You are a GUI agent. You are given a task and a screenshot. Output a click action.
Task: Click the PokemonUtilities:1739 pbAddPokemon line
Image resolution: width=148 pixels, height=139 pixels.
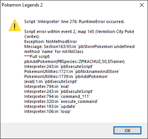click(66, 76)
